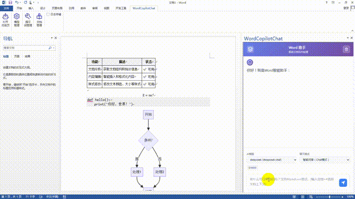Viewport: 355px width, 199px height.
Task: Close the navigation pane with X
Action: [x=55, y=38]
